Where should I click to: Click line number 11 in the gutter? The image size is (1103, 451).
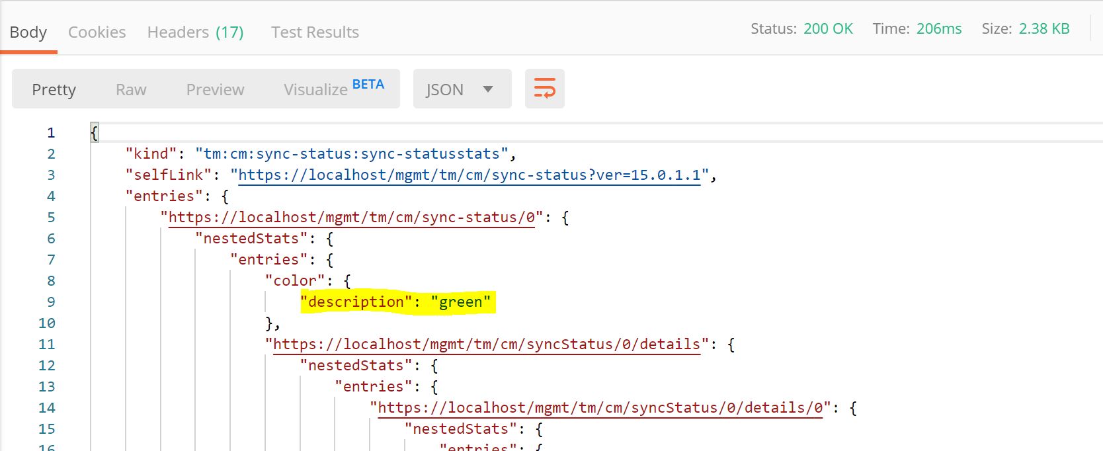pyautogui.click(x=46, y=344)
